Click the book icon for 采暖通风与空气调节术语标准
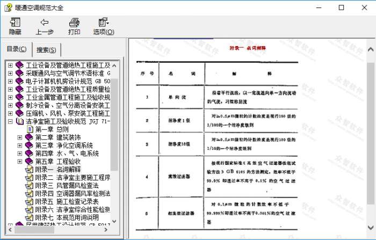Viewport: 376px width, 240px height. coord(19,73)
